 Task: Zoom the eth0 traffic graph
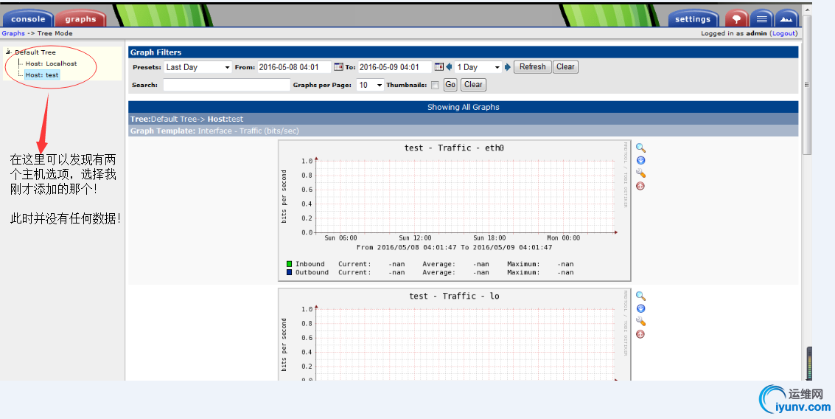(x=640, y=148)
